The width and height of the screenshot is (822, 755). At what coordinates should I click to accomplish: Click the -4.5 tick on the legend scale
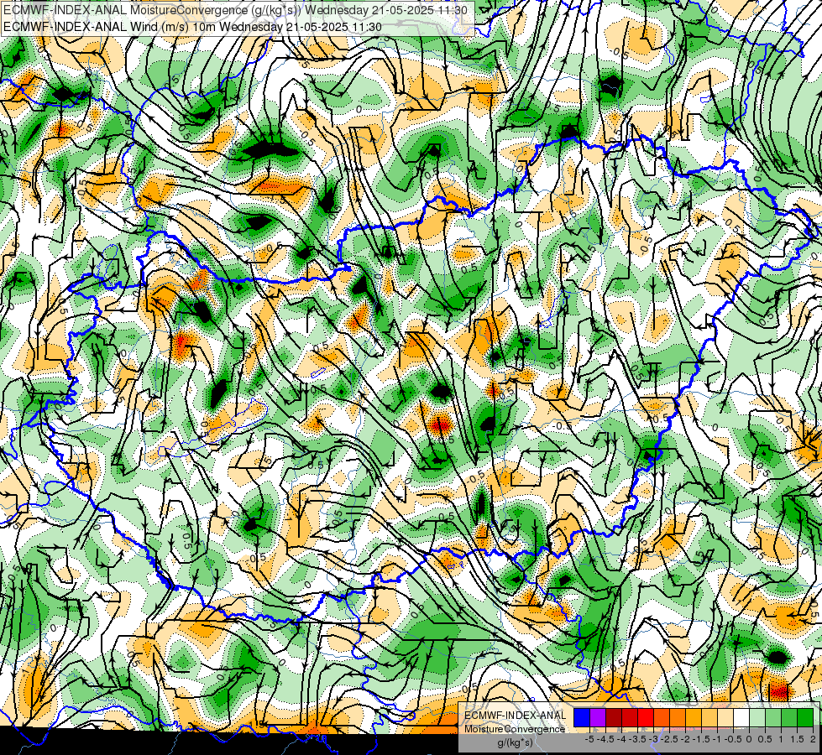(605, 739)
